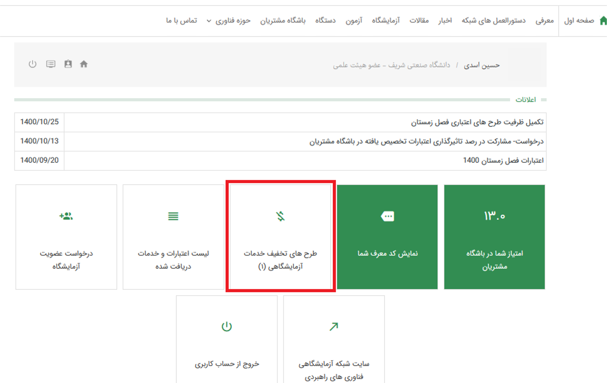The width and height of the screenshot is (607, 383).
Task: Click the discount icon on طرح های تخفیف tile
Action: click(280, 216)
